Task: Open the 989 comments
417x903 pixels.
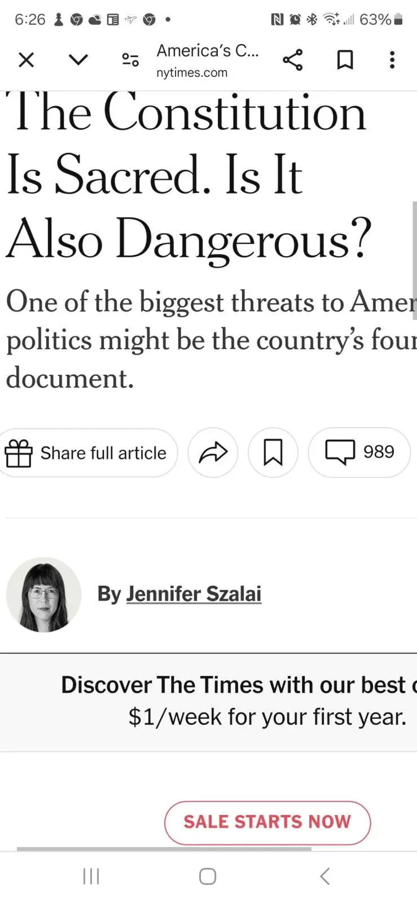Action: [x=359, y=453]
